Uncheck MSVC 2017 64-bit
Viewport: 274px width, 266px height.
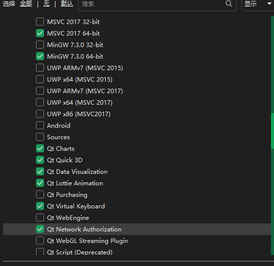pyautogui.click(x=40, y=33)
